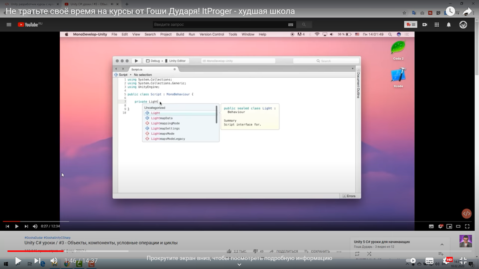
Task: Click inner player settings gear beside miniplayer
Action: click(440, 226)
